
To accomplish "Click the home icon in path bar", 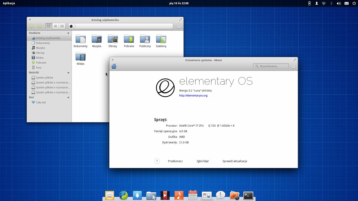I will (x=71, y=26).
